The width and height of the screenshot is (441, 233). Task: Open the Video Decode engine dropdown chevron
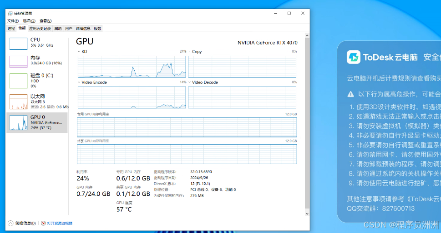(190, 83)
